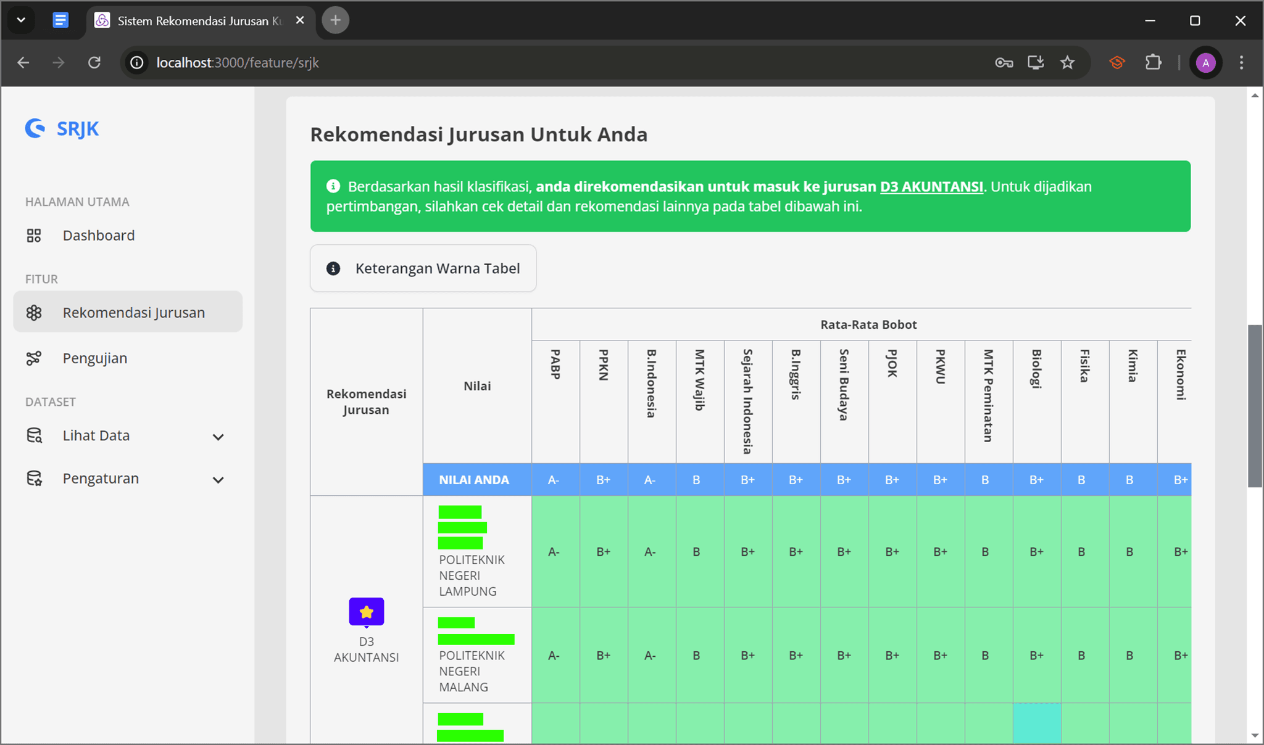1264x745 pixels.
Task: Expand the Pengaturan chevron
Action: [218, 480]
